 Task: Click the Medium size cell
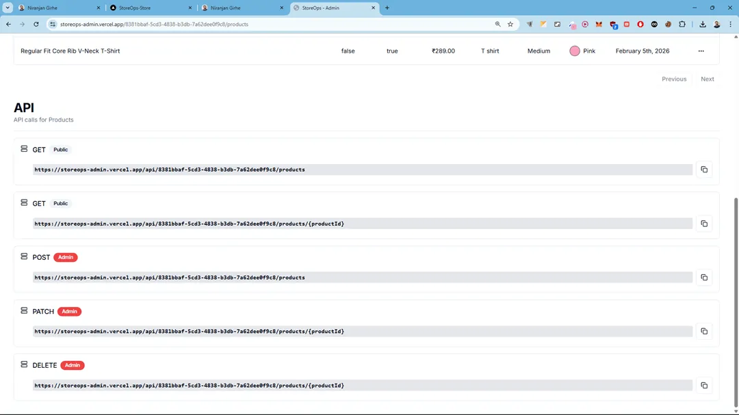coord(539,51)
